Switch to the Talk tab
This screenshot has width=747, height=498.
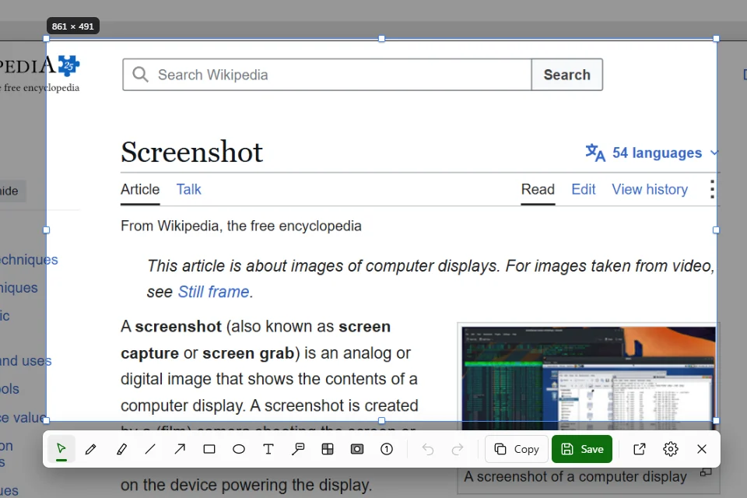188,190
